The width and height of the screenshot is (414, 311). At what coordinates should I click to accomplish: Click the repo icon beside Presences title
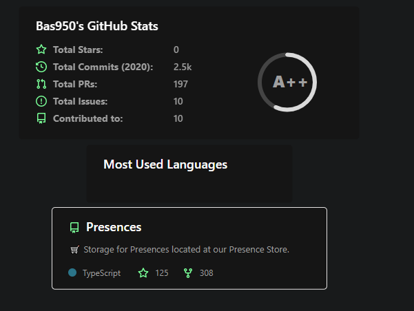[74, 227]
